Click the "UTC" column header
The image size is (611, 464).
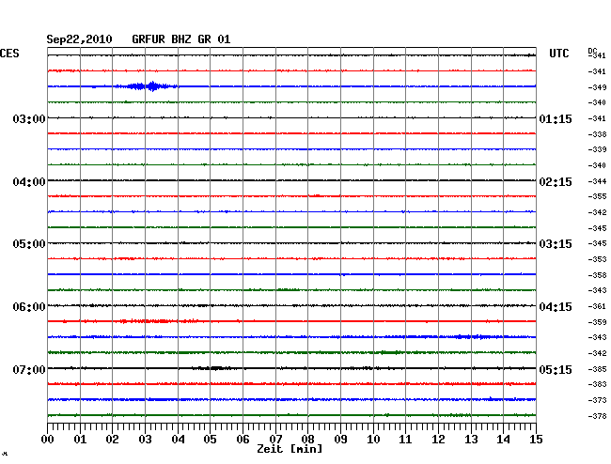click(558, 54)
